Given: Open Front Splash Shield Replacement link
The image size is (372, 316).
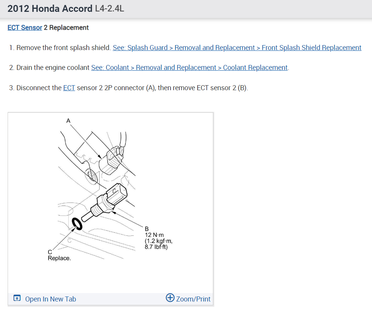Looking at the screenshot, I should click(237, 47).
